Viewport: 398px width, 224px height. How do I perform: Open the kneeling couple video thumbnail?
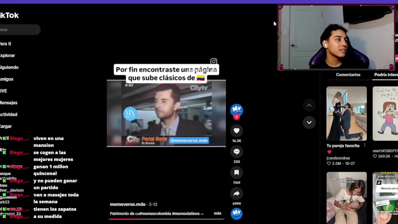(x=347, y=114)
